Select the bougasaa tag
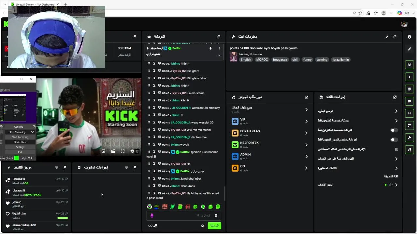The height and width of the screenshot is (234, 417). (280, 60)
